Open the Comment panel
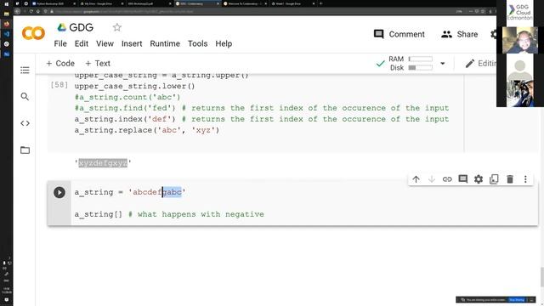Screen dimensions: 544x306 pyautogui.click(x=399, y=34)
